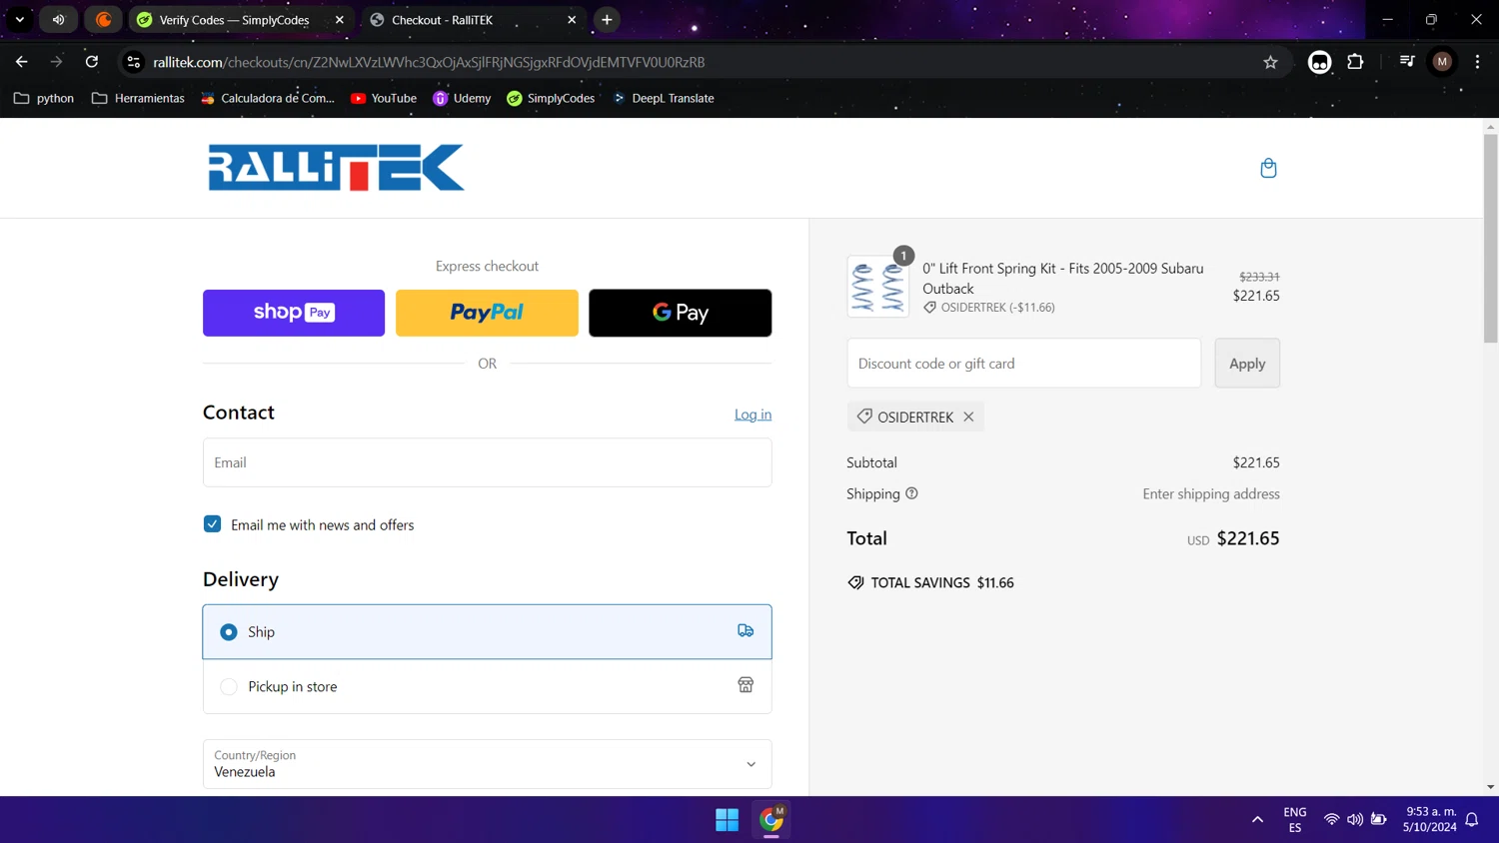The width and height of the screenshot is (1499, 843).
Task: Pay with Shop Pay button
Action: [x=294, y=313]
